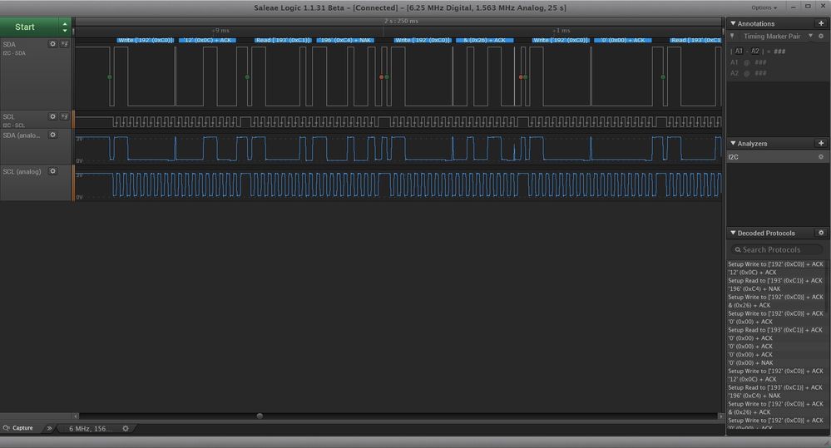
Task: Open SDA channel settings gear
Action: pos(52,44)
